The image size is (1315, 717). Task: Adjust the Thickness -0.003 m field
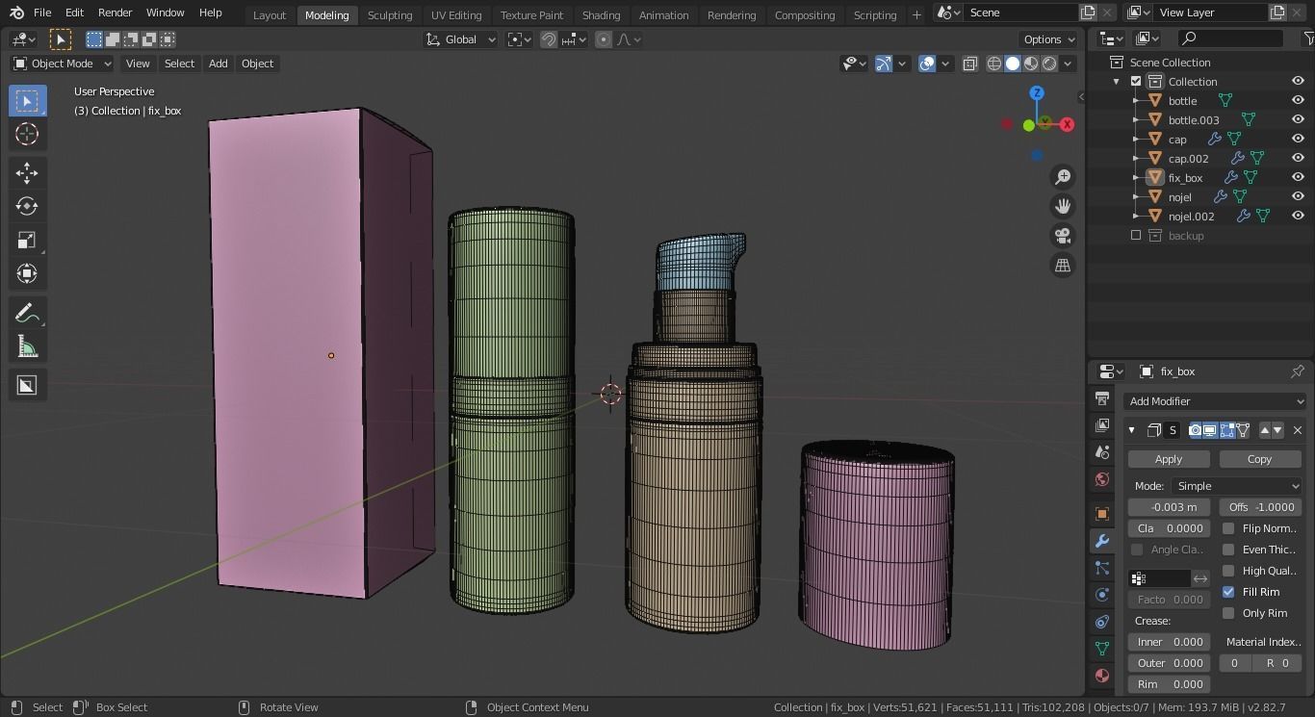point(1169,507)
